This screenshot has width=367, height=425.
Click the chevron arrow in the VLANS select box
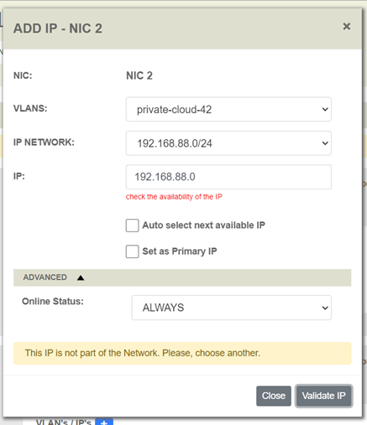pyautogui.click(x=325, y=109)
